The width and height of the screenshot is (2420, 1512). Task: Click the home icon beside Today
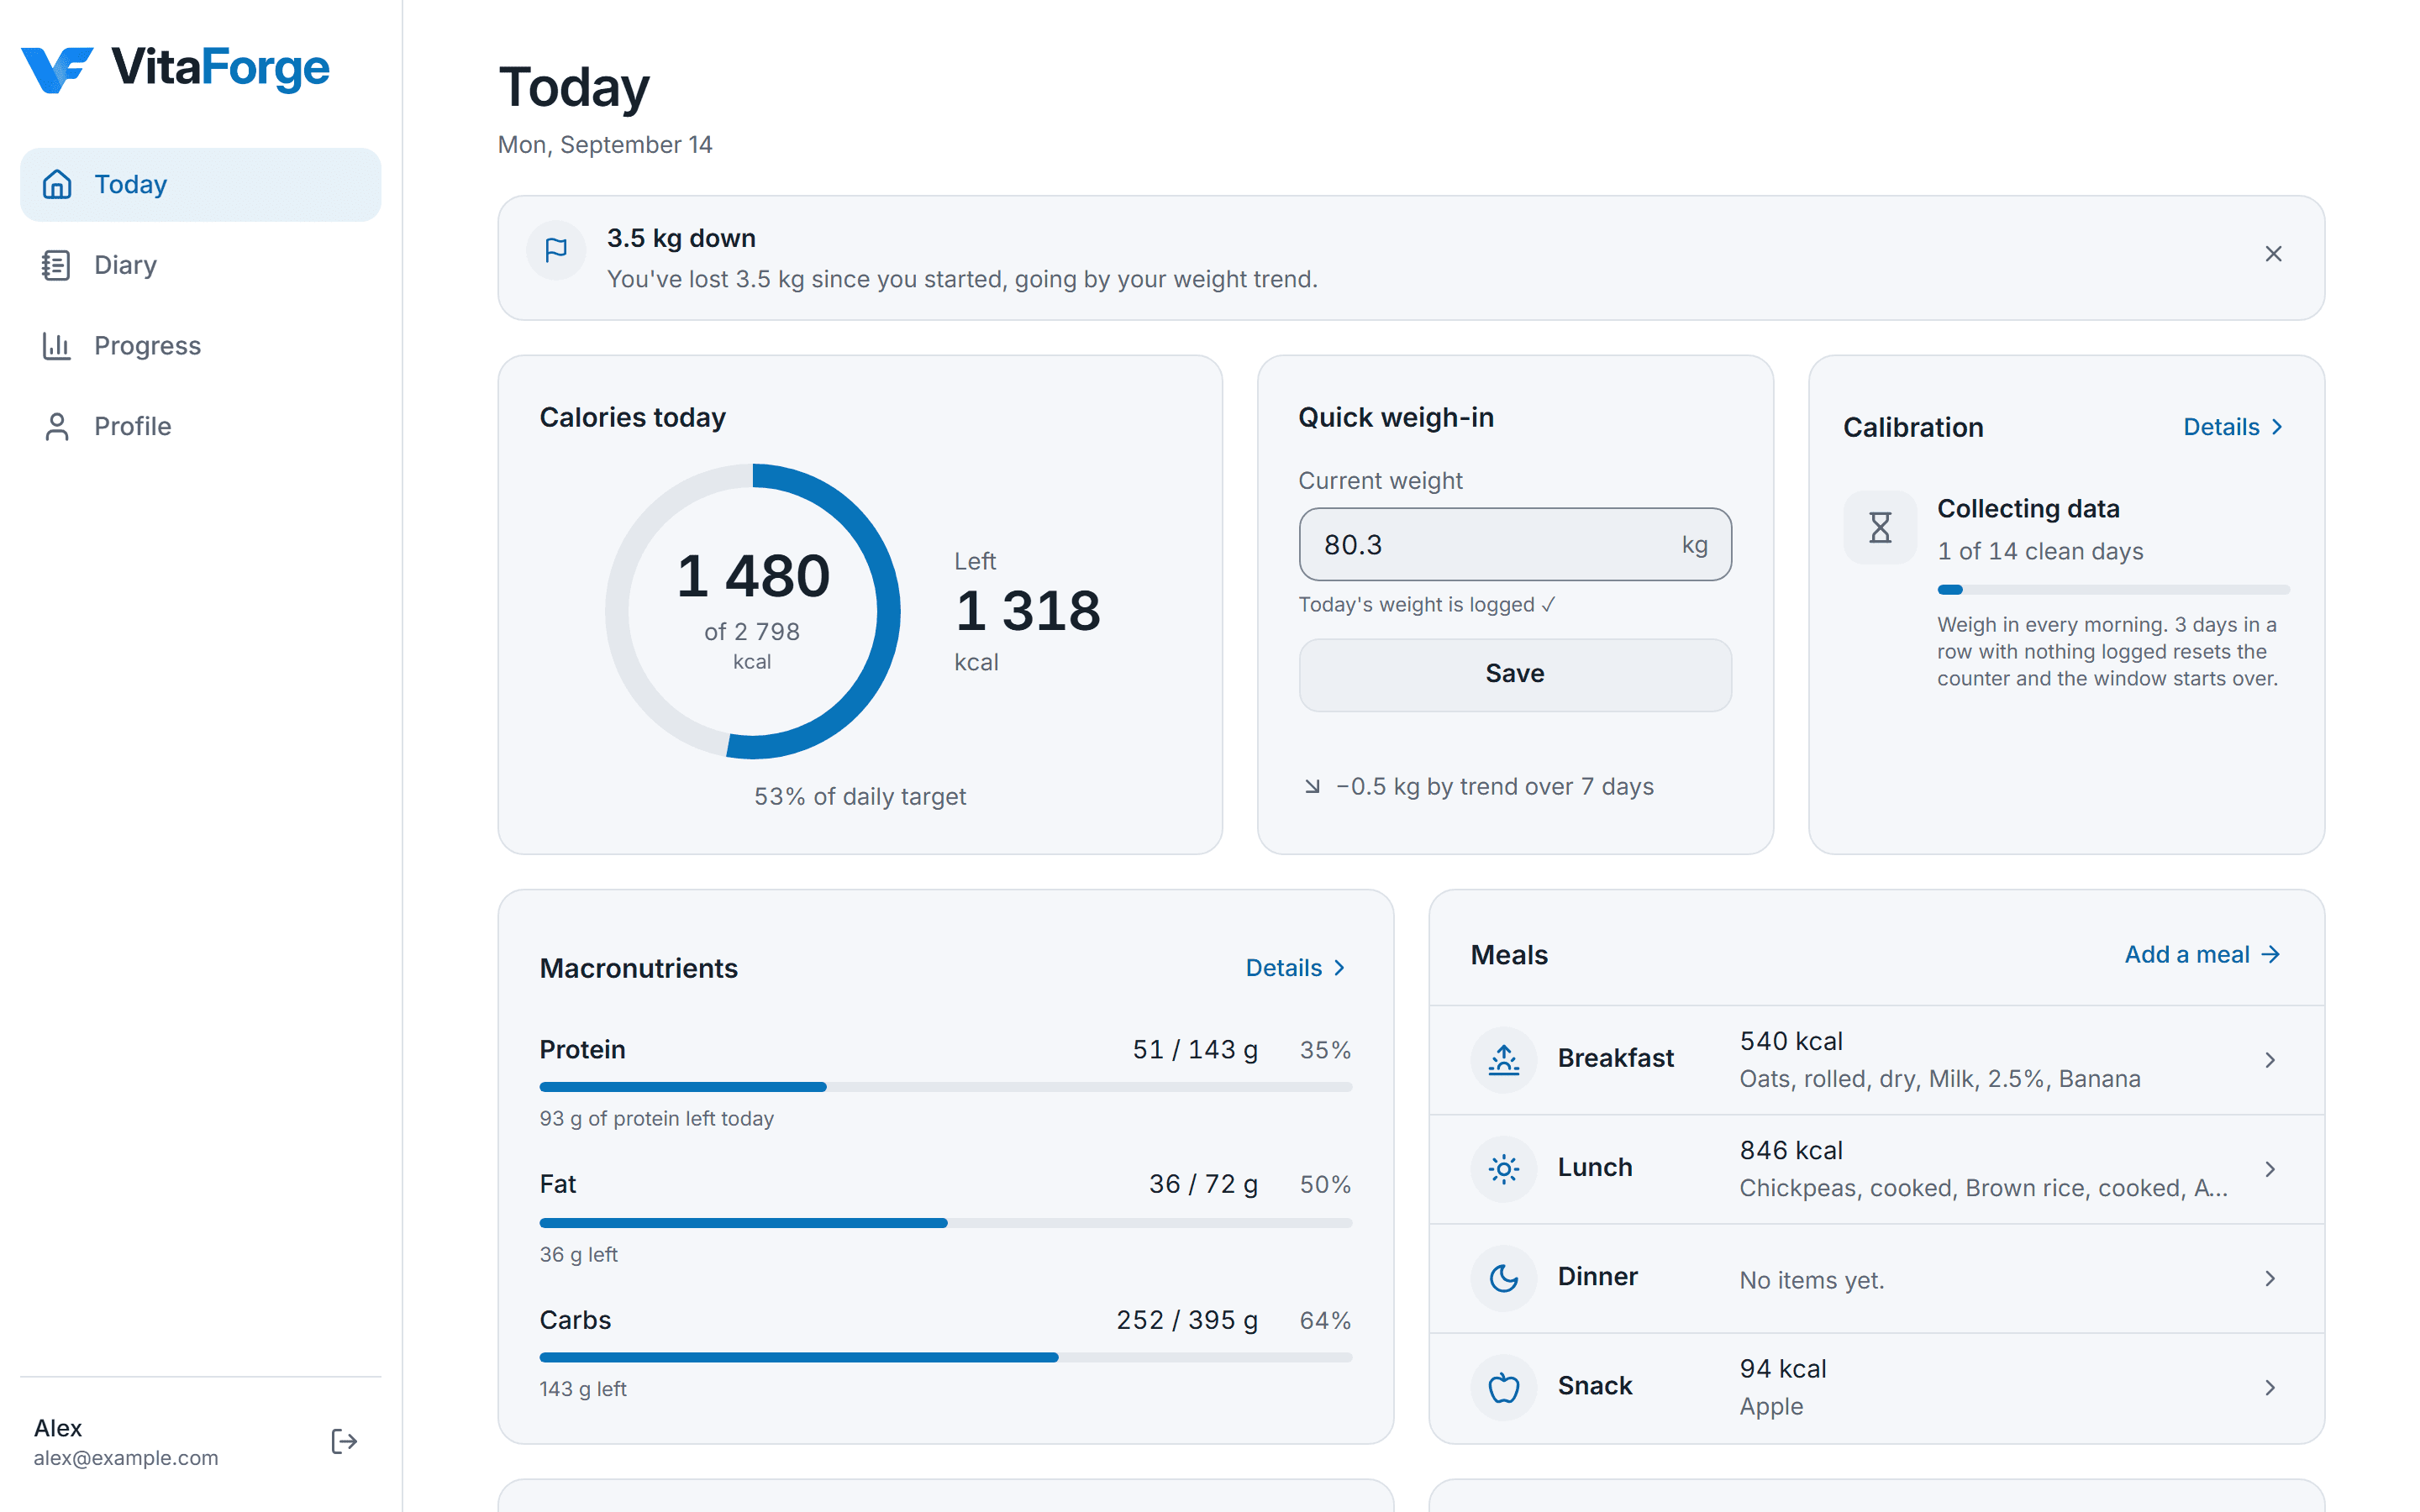click(x=57, y=184)
